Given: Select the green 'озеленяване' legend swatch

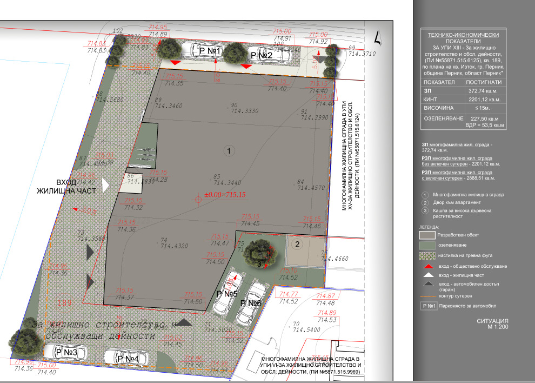Looking at the screenshot, I should (427, 246).
